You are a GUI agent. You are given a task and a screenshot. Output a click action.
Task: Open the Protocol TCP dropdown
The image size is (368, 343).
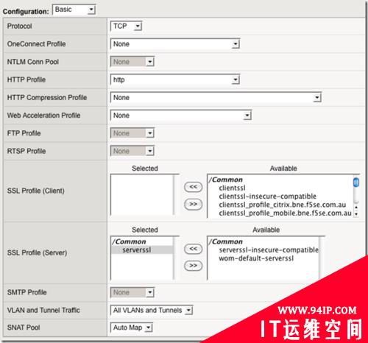(126, 26)
